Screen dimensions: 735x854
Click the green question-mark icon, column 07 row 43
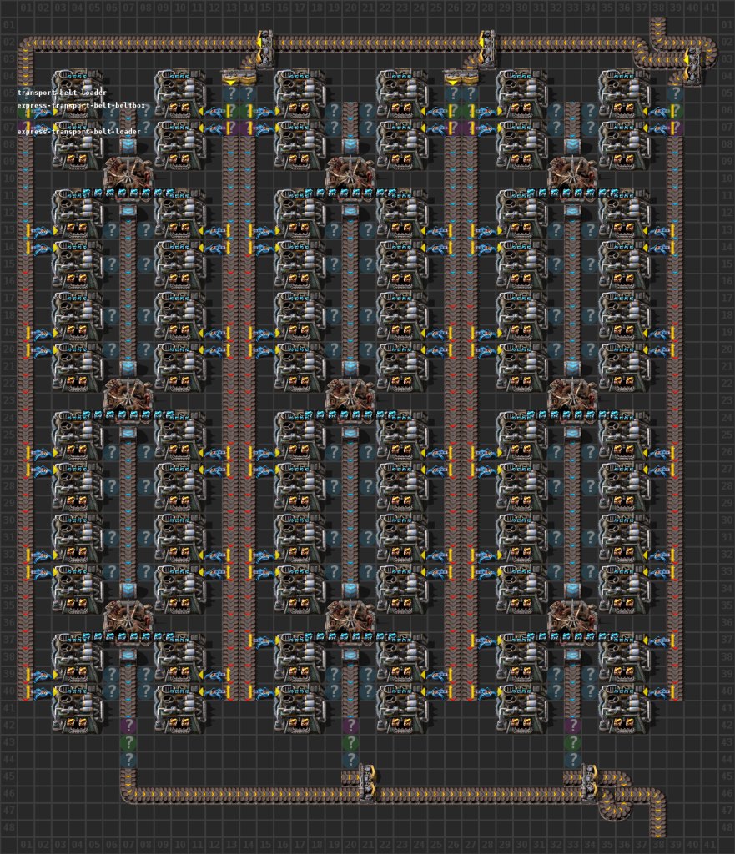tap(128, 742)
